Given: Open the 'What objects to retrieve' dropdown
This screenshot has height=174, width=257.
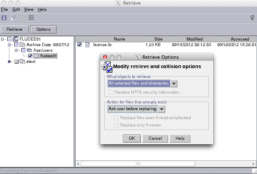Looking at the screenshot, I should (174, 83).
